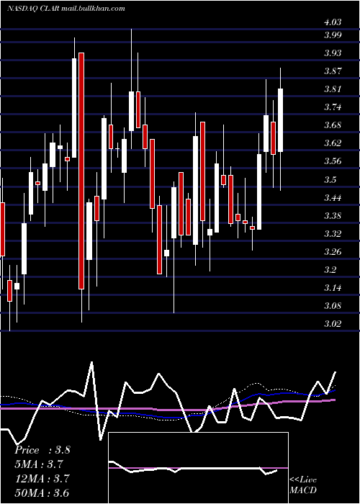Click the 50MA : 3.6 readout
The height and width of the screenshot is (504, 360).
(x=42, y=492)
